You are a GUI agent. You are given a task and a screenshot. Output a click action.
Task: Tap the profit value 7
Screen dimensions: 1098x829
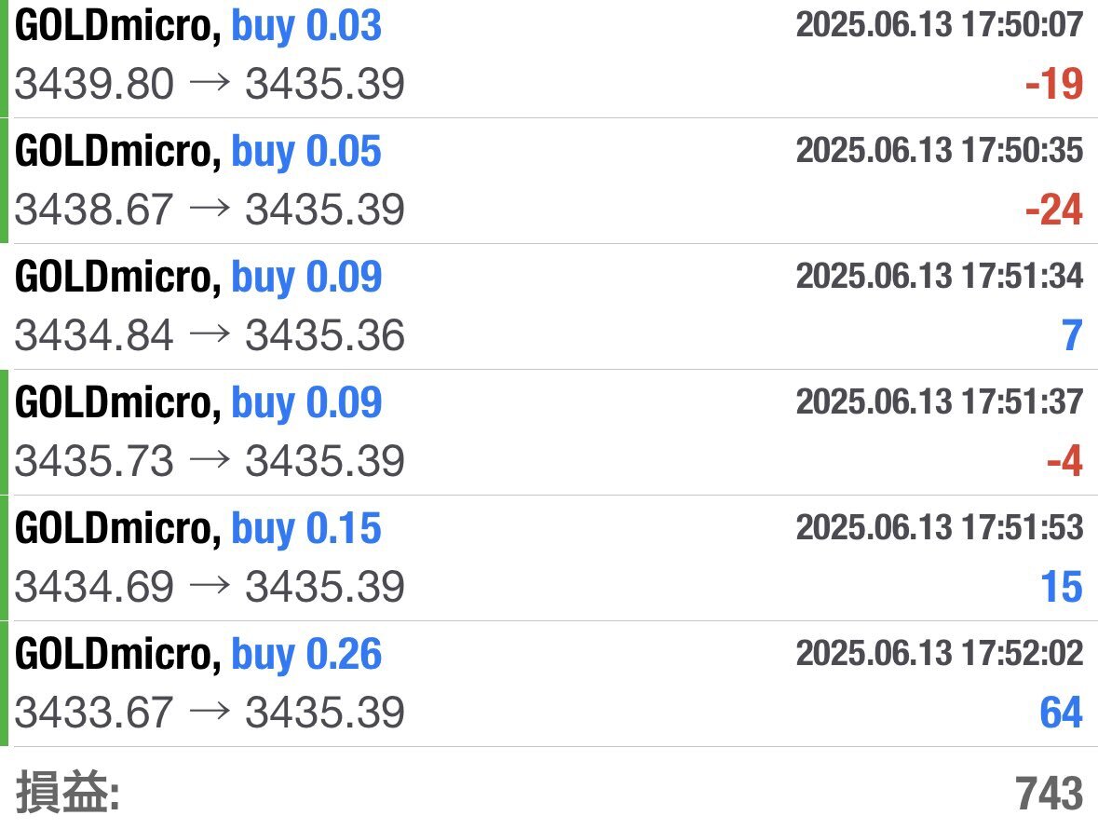1072,336
